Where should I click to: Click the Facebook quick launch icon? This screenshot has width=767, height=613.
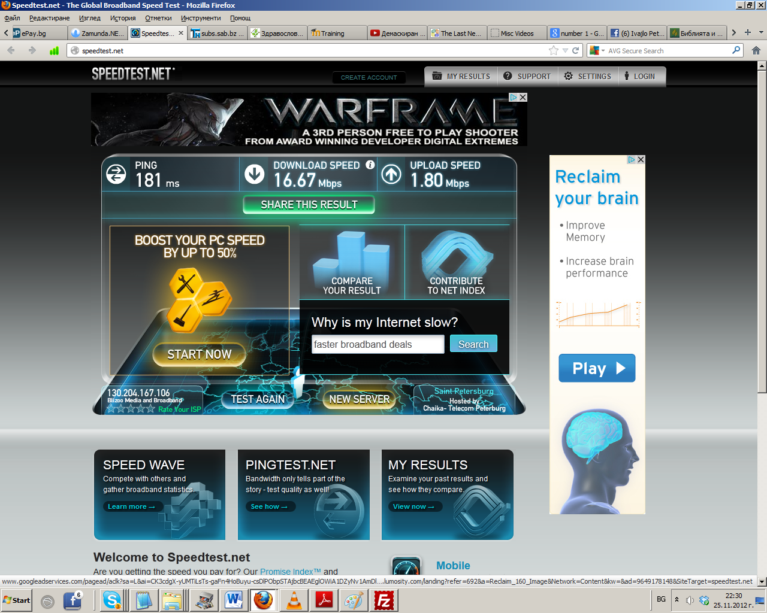pyautogui.click(x=72, y=600)
